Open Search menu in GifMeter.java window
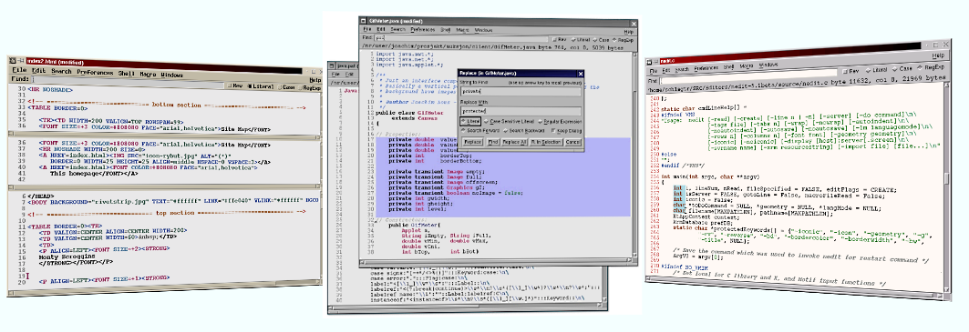Image resolution: width=969 pixels, height=332 pixels. point(398,30)
